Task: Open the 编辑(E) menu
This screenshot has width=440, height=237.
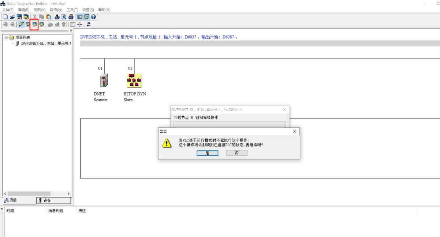Action: click(23, 10)
